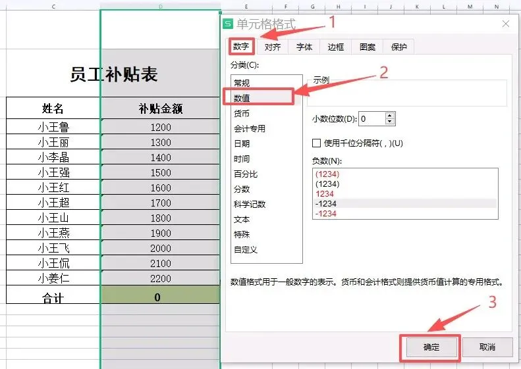Select the 小王山 name cell
This screenshot has height=369, width=521.
(x=53, y=218)
